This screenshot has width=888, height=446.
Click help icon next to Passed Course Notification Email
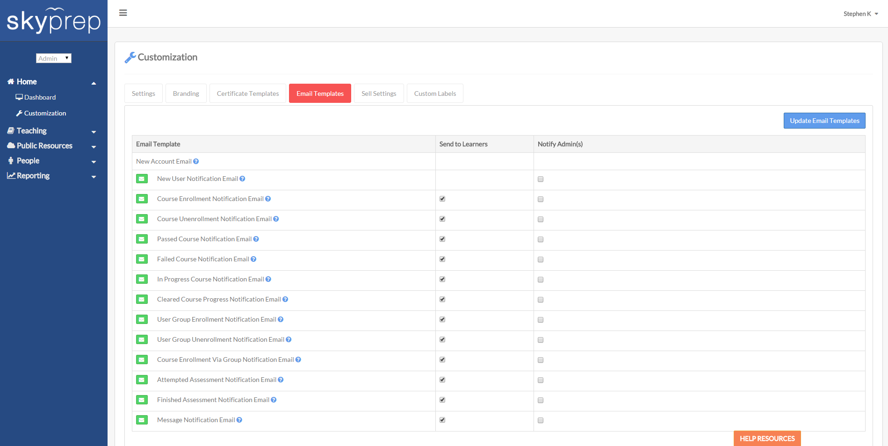point(256,239)
